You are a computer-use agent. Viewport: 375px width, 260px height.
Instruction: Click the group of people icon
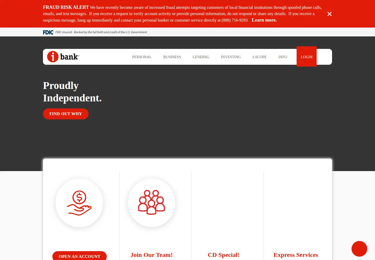[152, 203]
